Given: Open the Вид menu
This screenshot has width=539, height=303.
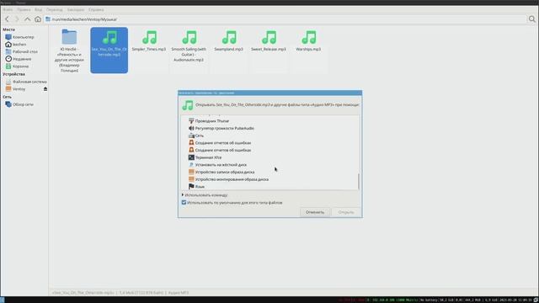Looking at the screenshot, I should tap(38, 9).
